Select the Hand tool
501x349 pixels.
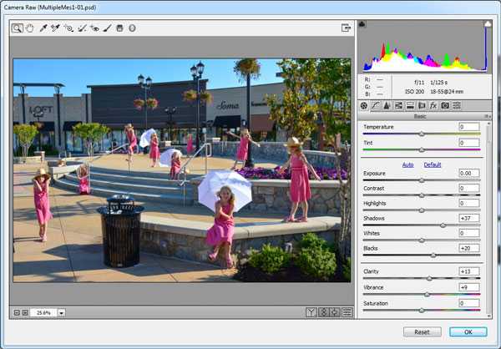(29, 28)
